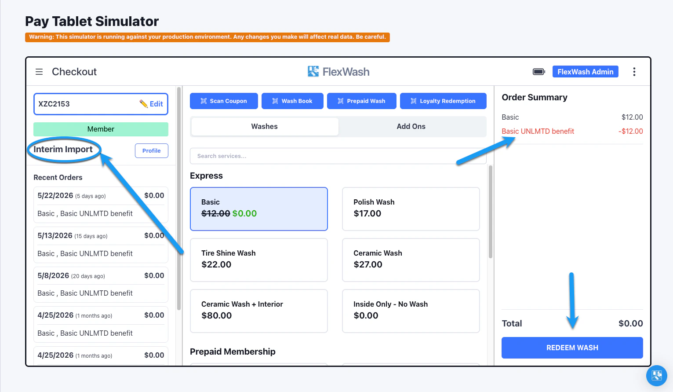Image resolution: width=673 pixels, height=392 pixels.
Task: Choose the Tire Shine Wash card
Action: tap(259, 260)
